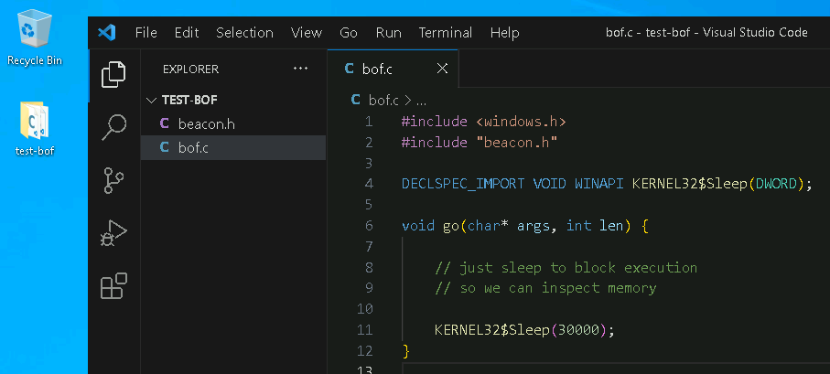The image size is (830, 374).
Task: Open the Source Control view icon
Action: click(x=113, y=181)
